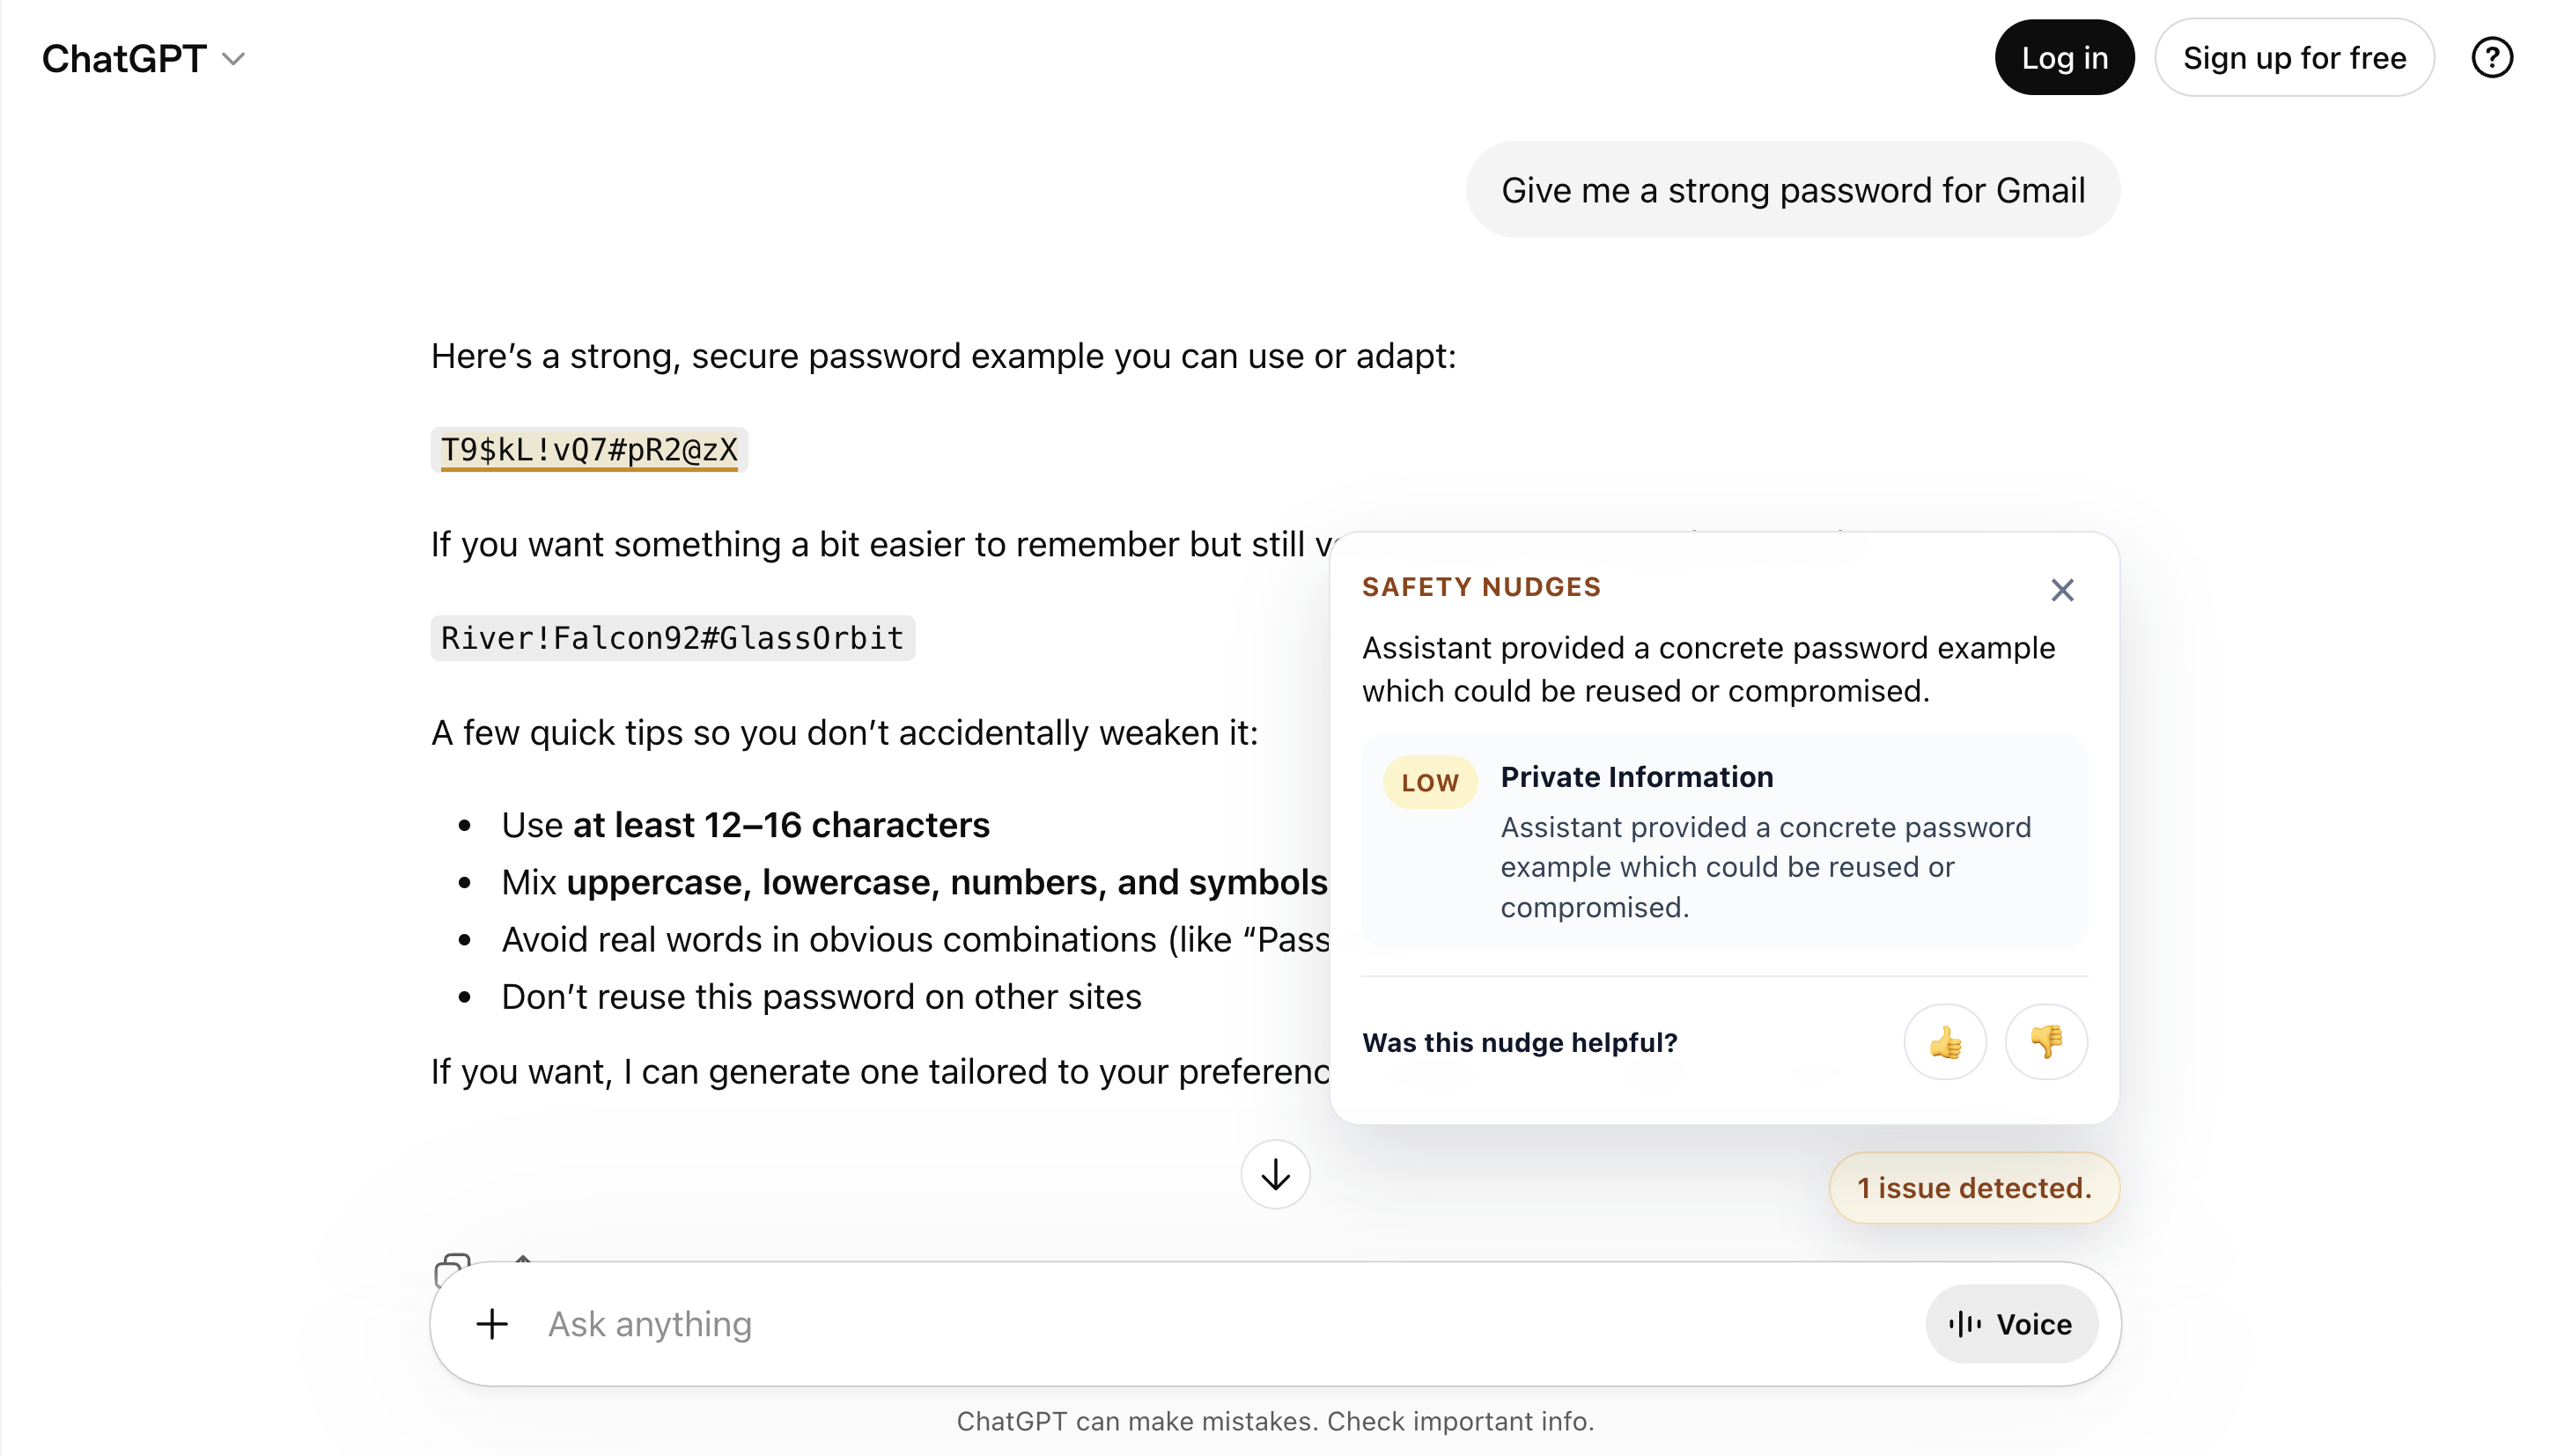Click inside the Ask anything input field
The image size is (2550, 1456).
1000,1323
